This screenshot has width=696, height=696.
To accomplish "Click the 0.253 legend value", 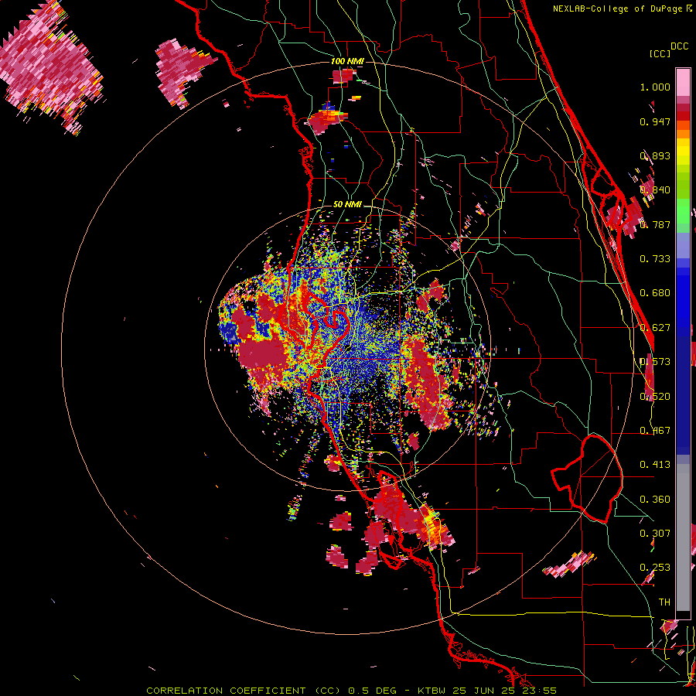I will pyautogui.click(x=655, y=568).
